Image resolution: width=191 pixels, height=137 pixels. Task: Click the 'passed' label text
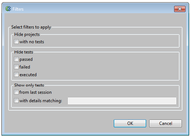click(x=26, y=60)
